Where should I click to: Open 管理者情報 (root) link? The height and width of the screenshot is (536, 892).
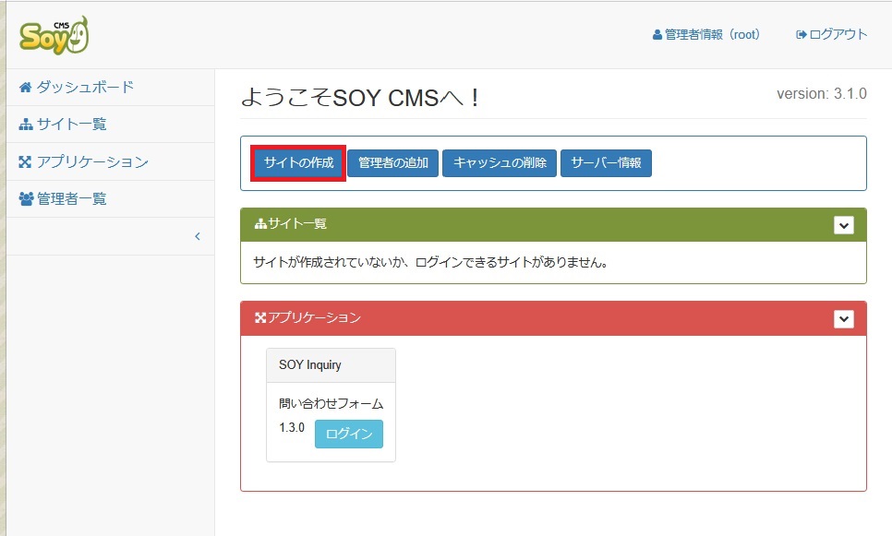(706, 35)
